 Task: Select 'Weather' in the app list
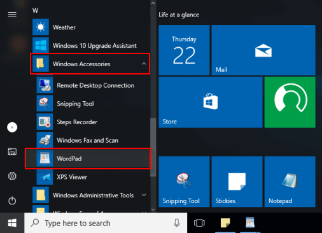click(64, 27)
